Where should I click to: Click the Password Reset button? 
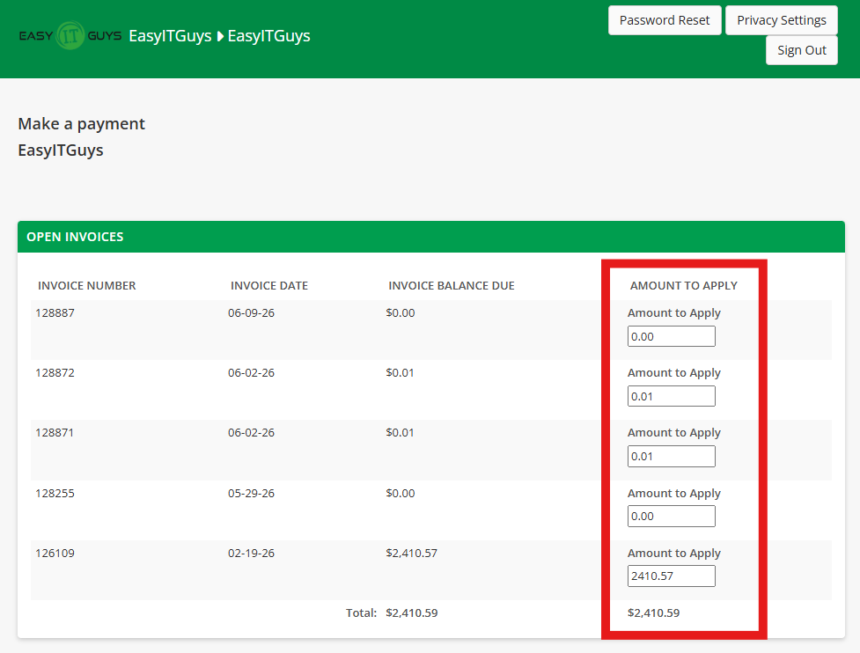click(x=665, y=20)
